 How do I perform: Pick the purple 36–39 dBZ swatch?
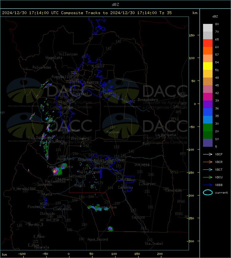pos(208,104)
